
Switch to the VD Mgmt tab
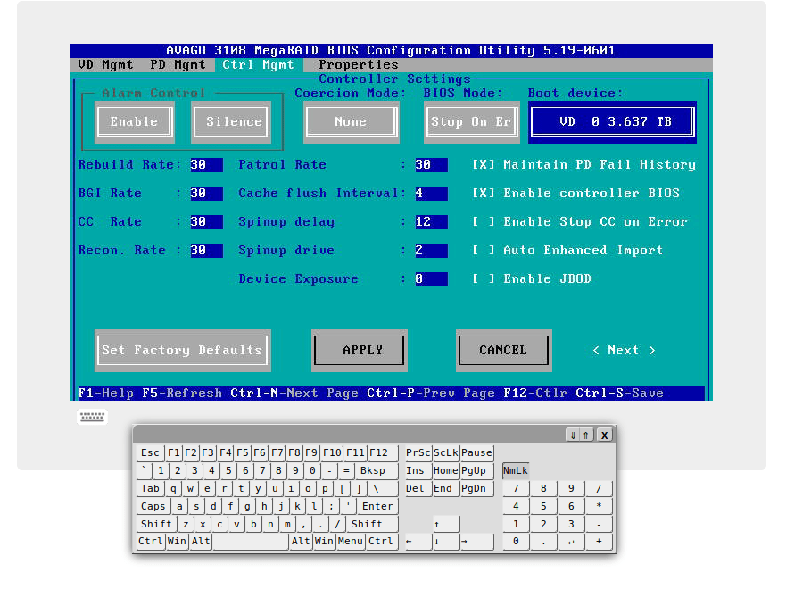[105, 64]
